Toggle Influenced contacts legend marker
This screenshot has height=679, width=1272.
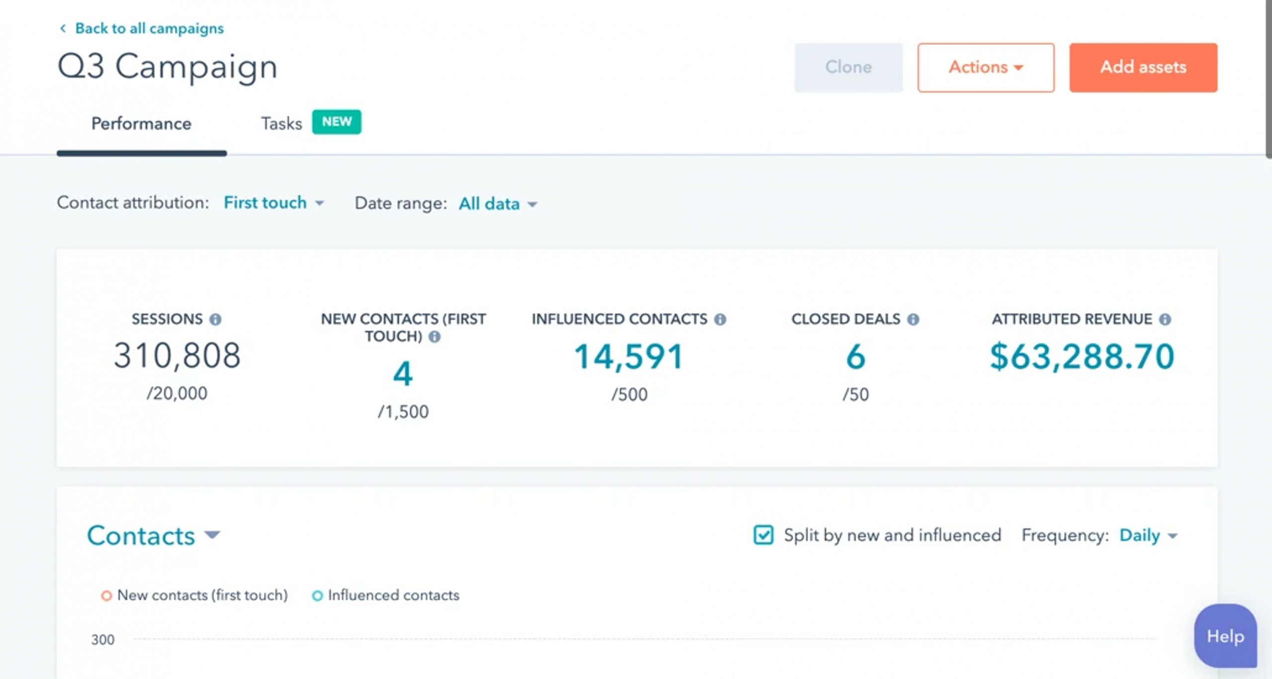point(317,596)
